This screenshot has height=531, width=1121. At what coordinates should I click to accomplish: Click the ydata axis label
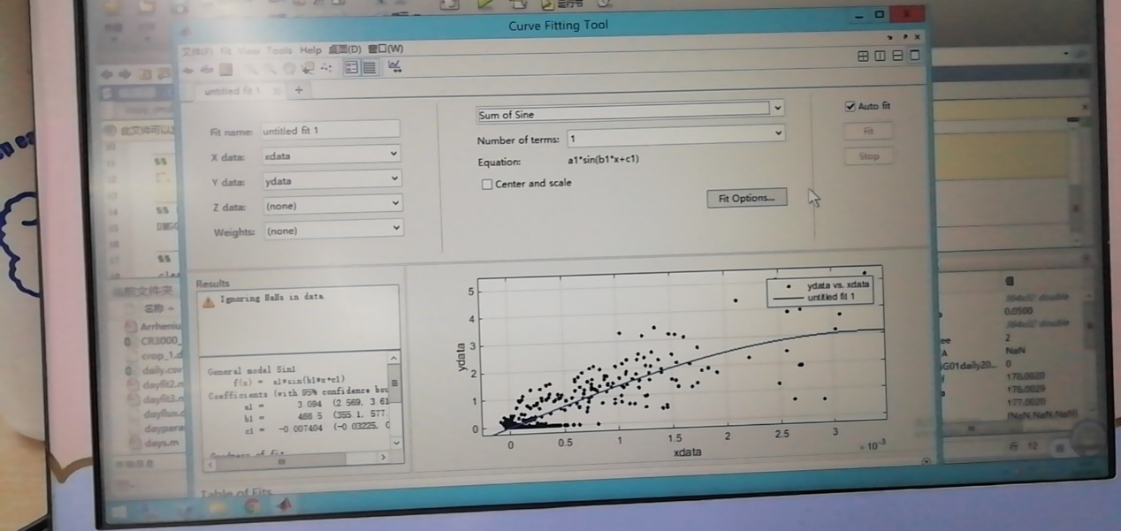coord(460,357)
